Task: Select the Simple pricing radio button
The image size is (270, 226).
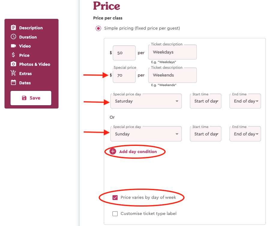Action: [x=98, y=28]
